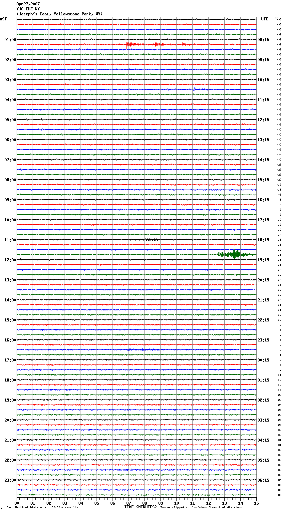
Task: Click the UTC label '11:15'
Action: [x=263, y=100]
